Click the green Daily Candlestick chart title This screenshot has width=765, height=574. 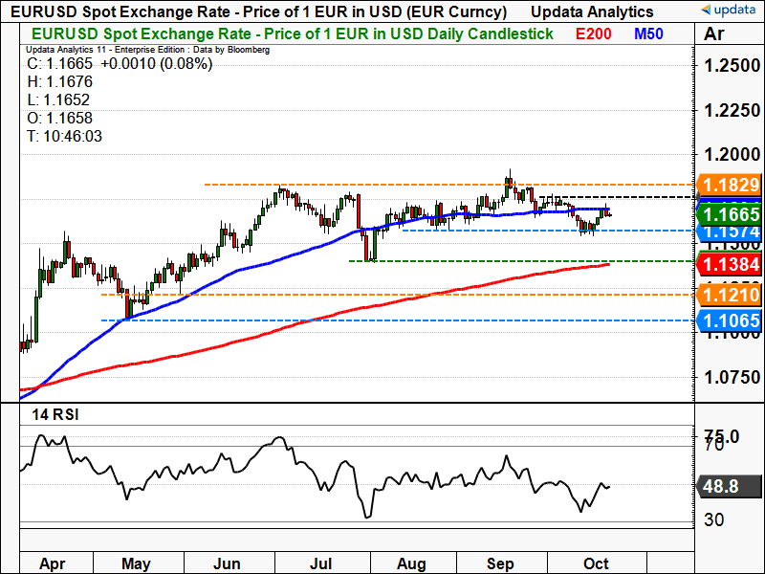pyautogui.click(x=288, y=33)
